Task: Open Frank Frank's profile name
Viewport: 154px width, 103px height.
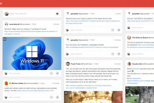Action: (75, 64)
